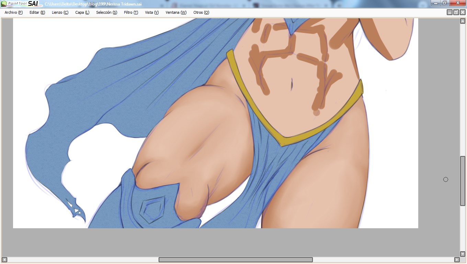The height and width of the screenshot is (264, 467).
Task: Close the inner document window
Action: (463, 12)
